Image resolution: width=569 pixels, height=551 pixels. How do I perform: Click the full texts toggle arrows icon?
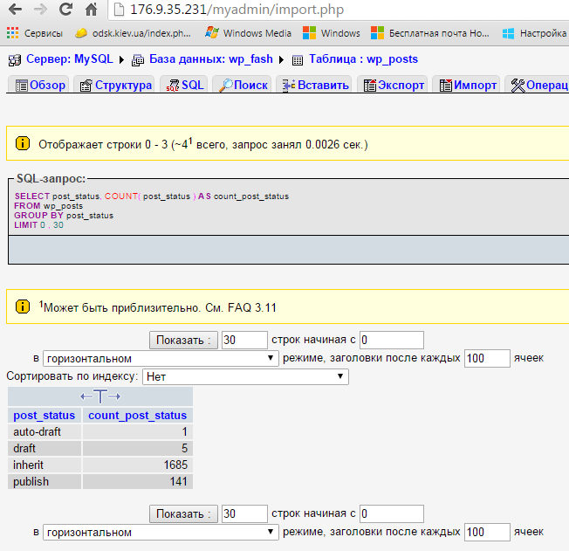(x=100, y=396)
